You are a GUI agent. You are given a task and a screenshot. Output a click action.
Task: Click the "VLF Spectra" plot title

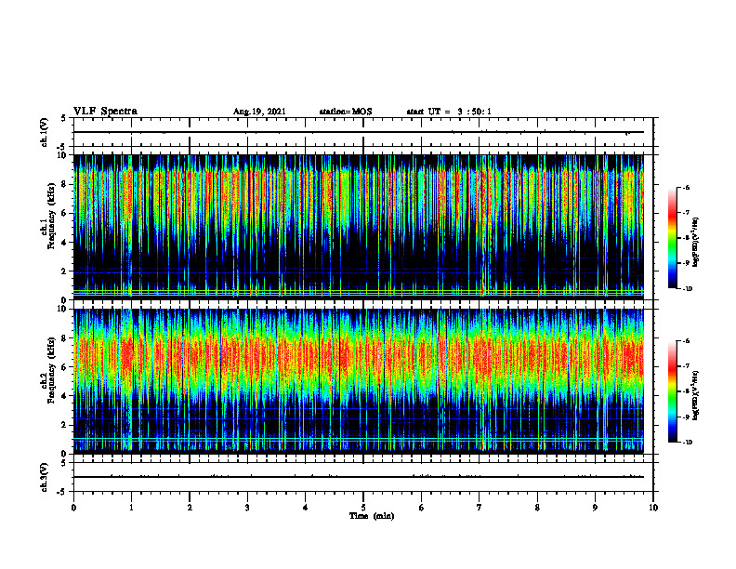coord(105,112)
